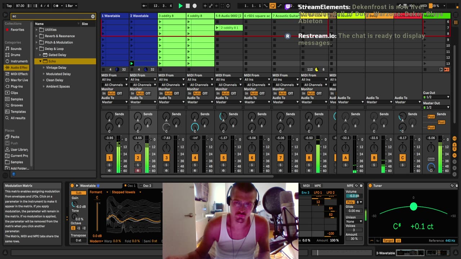
Task: Open Master Out 1/2 dropdown
Action: tap(437, 108)
